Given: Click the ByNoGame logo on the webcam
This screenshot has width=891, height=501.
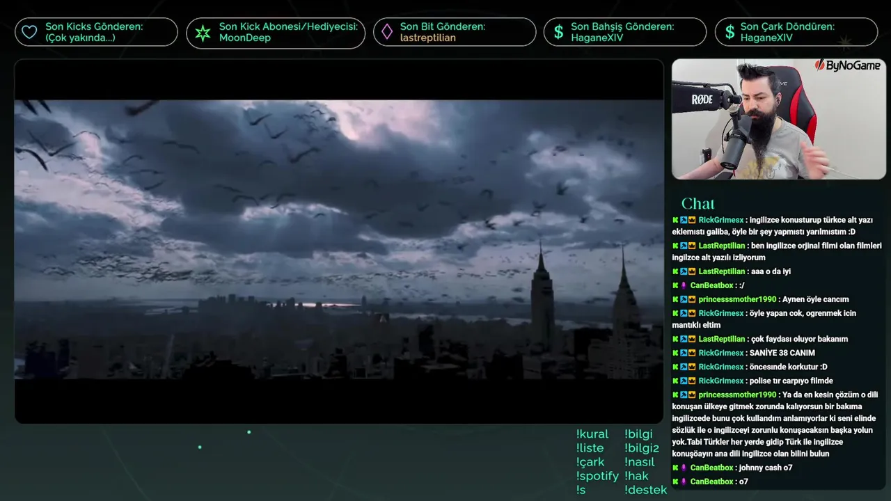Looking at the screenshot, I should coord(847,65).
